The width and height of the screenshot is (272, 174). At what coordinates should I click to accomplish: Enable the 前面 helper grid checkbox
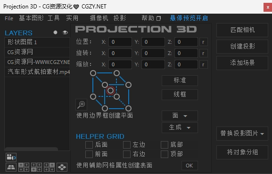coord(89,154)
